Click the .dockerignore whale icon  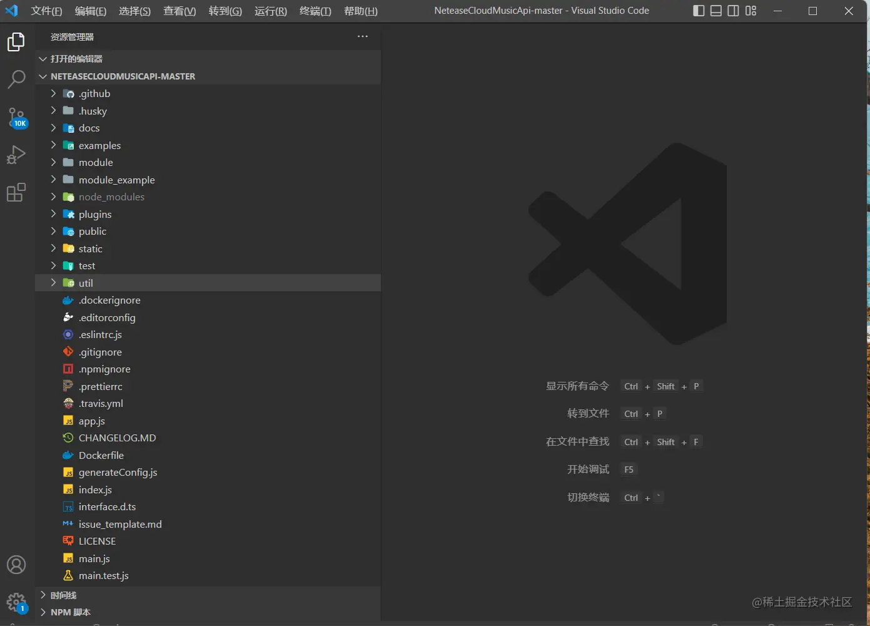(68, 300)
